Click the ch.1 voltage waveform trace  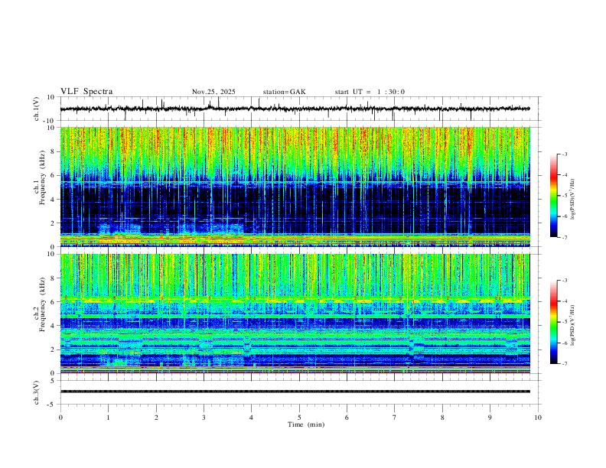click(295, 109)
